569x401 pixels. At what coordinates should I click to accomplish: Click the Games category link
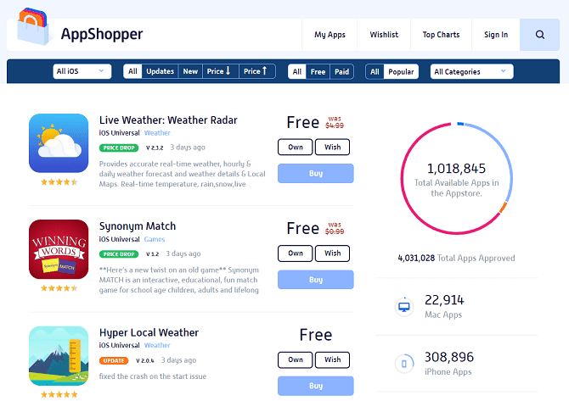point(155,239)
